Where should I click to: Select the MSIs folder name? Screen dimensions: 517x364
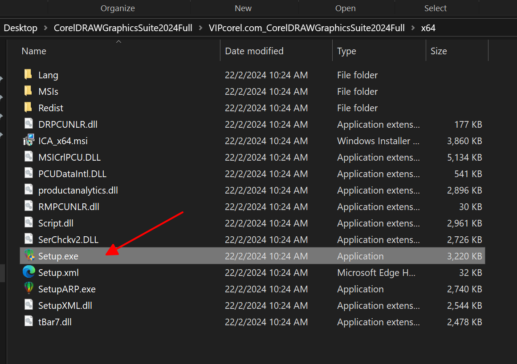click(x=48, y=92)
